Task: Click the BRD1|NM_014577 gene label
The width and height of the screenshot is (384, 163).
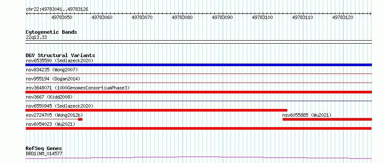Action: [x=44, y=153]
